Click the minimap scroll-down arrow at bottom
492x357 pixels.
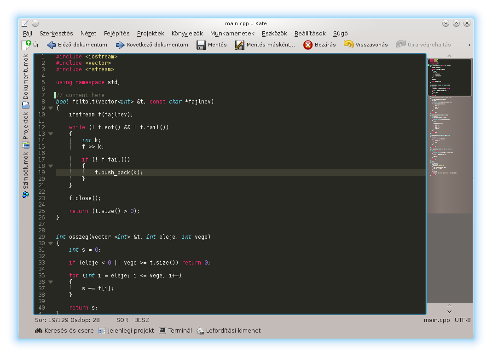[449, 311]
